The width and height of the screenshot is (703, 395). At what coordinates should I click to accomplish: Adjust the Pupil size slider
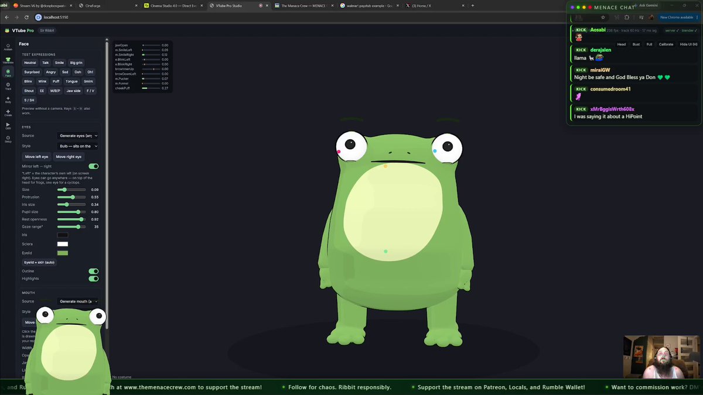coord(71,212)
